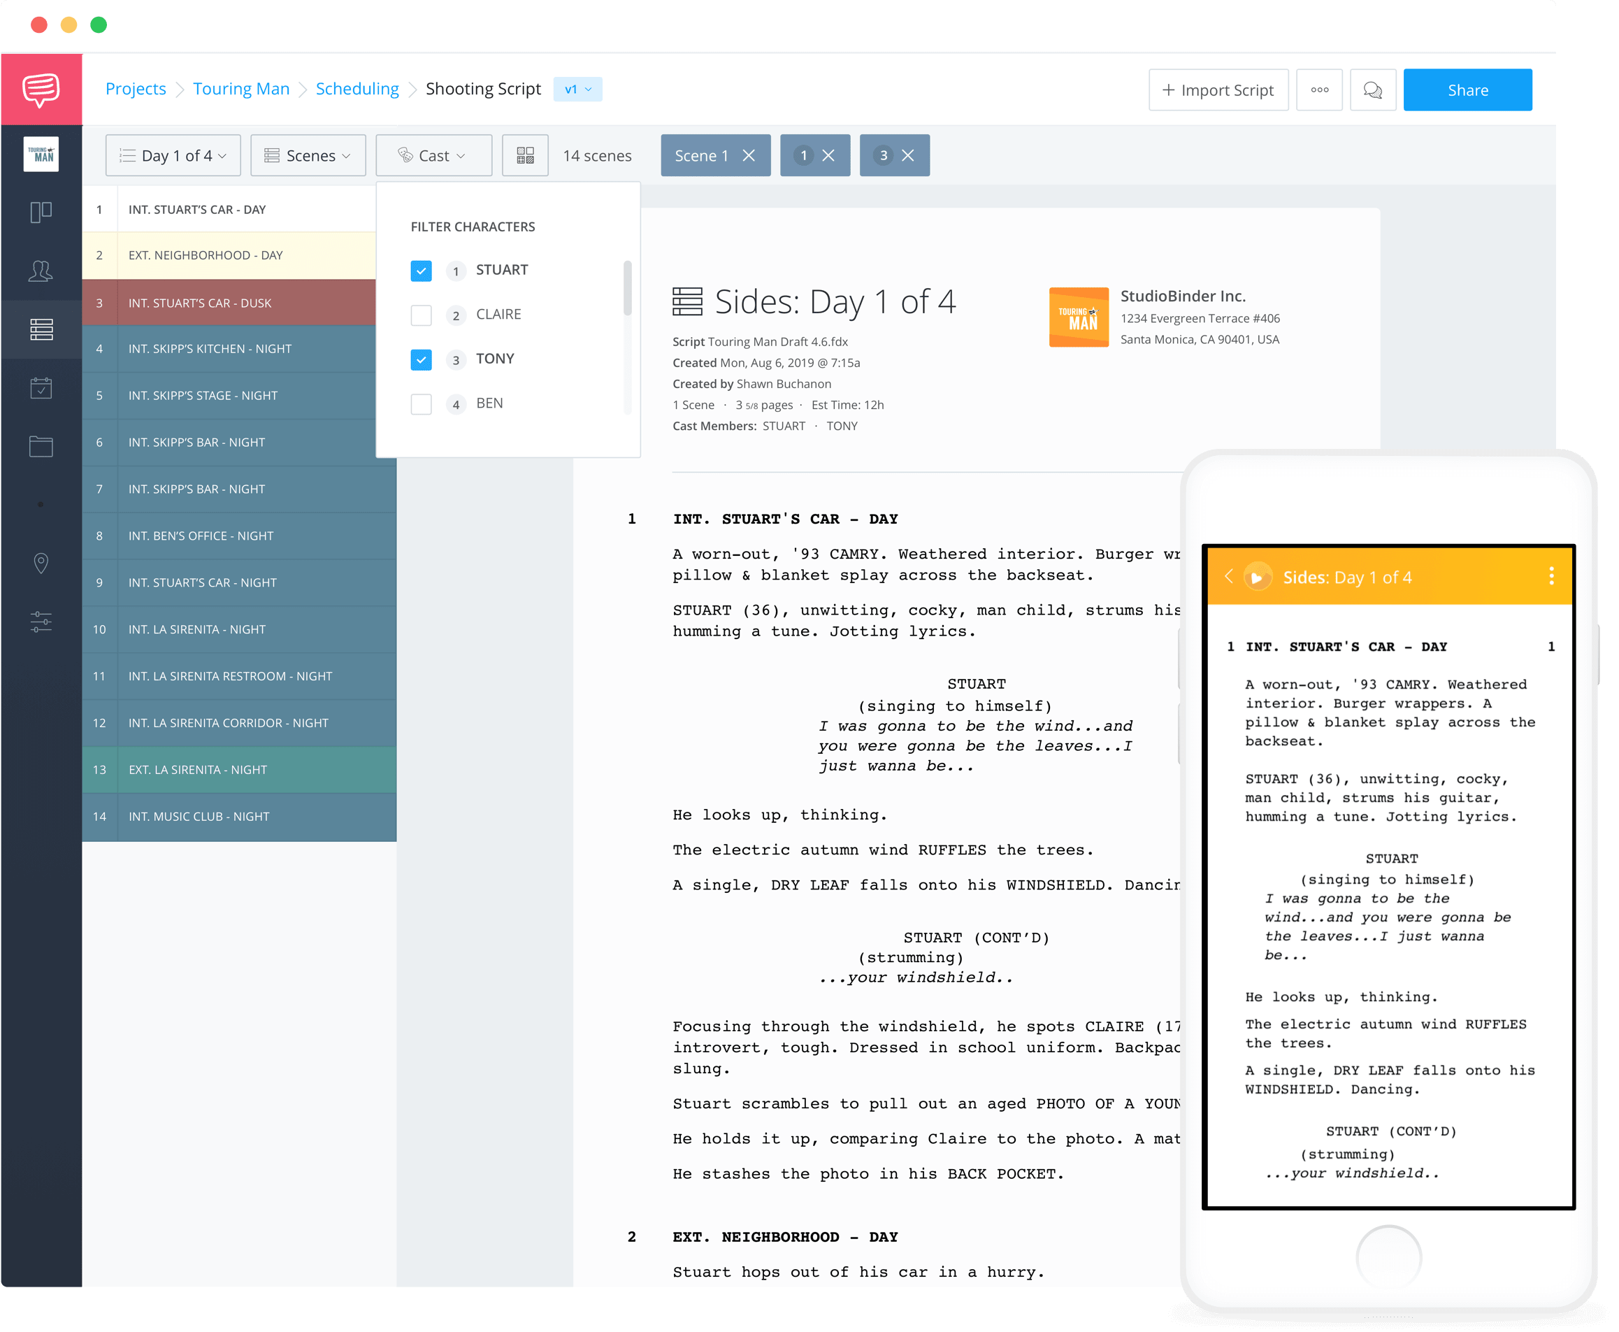The width and height of the screenshot is (1619, 1332).
Task: Open the location pin sidebar icon
Action: coord(41,561)
